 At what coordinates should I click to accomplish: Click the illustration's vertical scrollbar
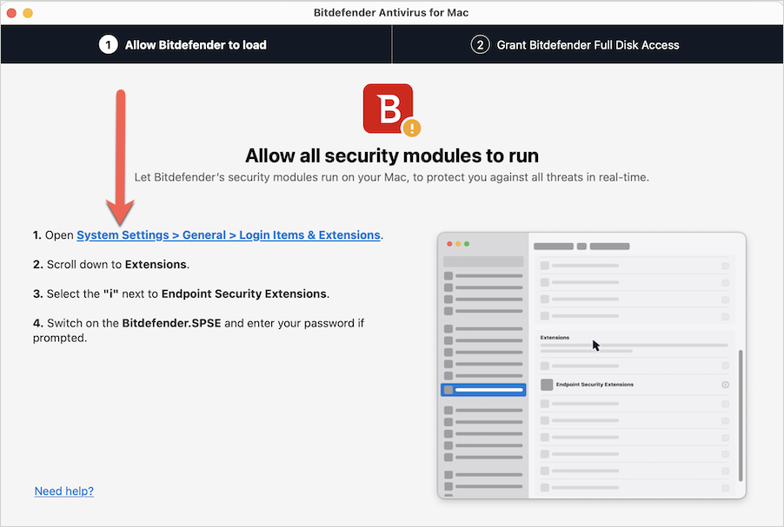741,415
